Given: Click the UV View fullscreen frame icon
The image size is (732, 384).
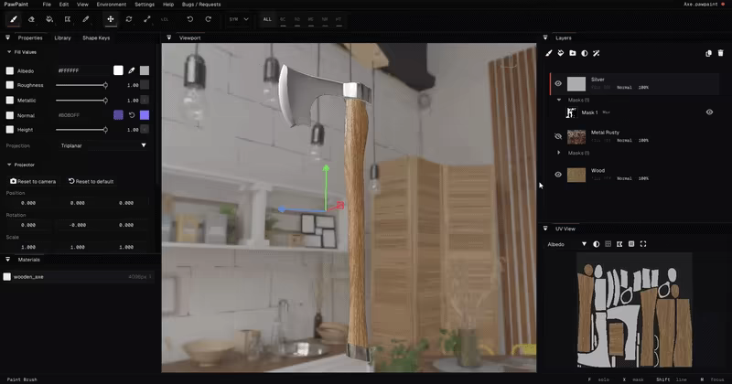Looking at the screenshot, I should click(x=643, y=244).
